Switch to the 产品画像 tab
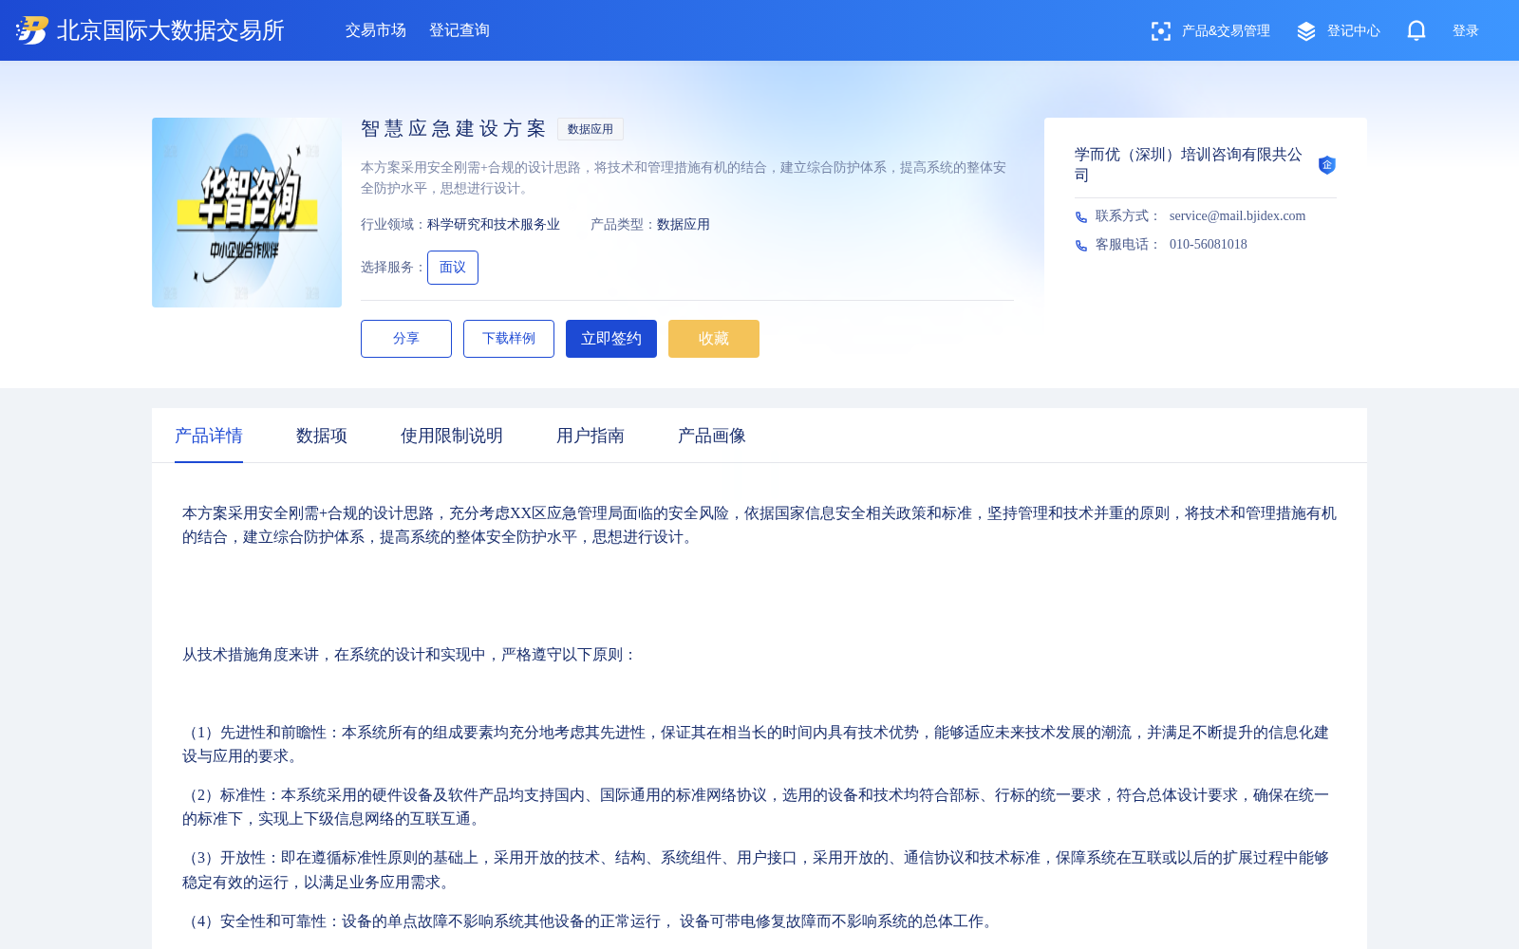 pyautogui.click(x=712, y=436)
